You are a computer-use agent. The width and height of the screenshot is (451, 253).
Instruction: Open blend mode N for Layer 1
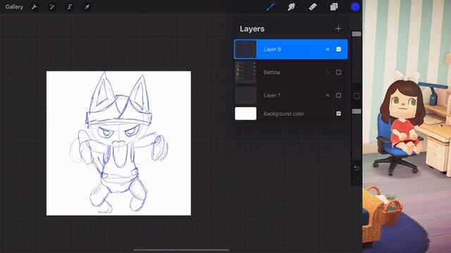[x=327, y=96]
